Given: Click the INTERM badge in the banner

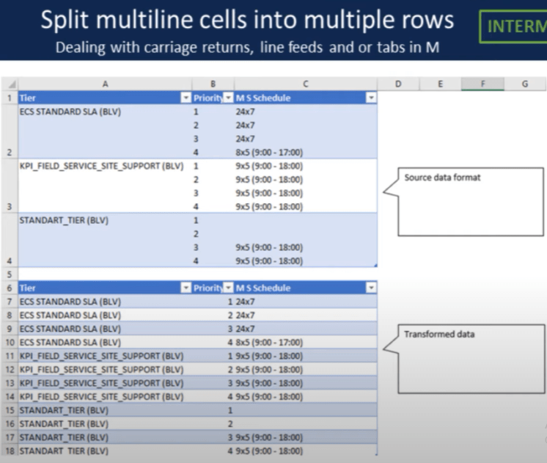Looking at the screenshot, I should point(513,27).
